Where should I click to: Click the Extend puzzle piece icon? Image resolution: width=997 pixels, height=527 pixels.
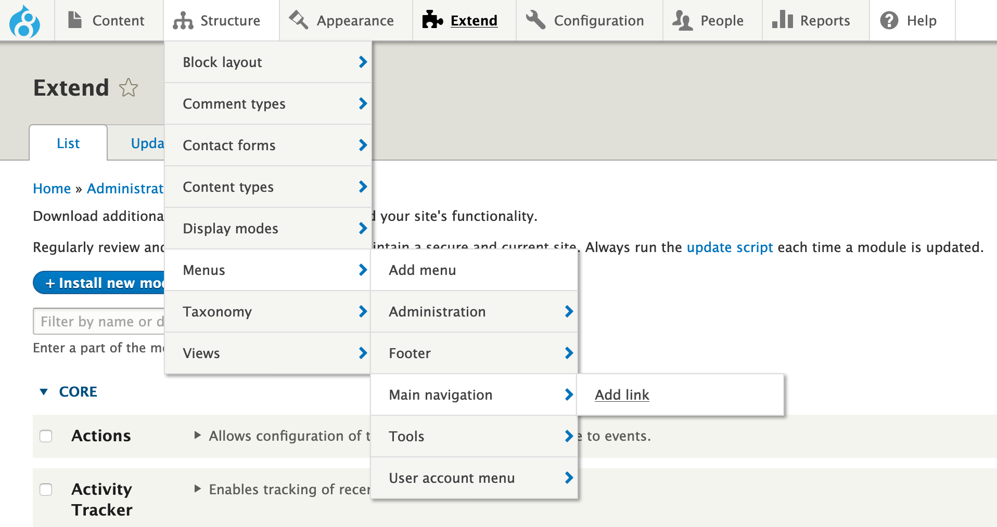coord(432,20)
